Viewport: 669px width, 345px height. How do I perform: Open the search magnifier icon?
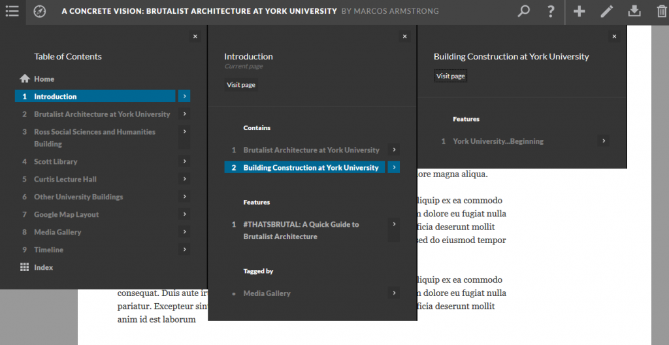(x=523, y=12)
